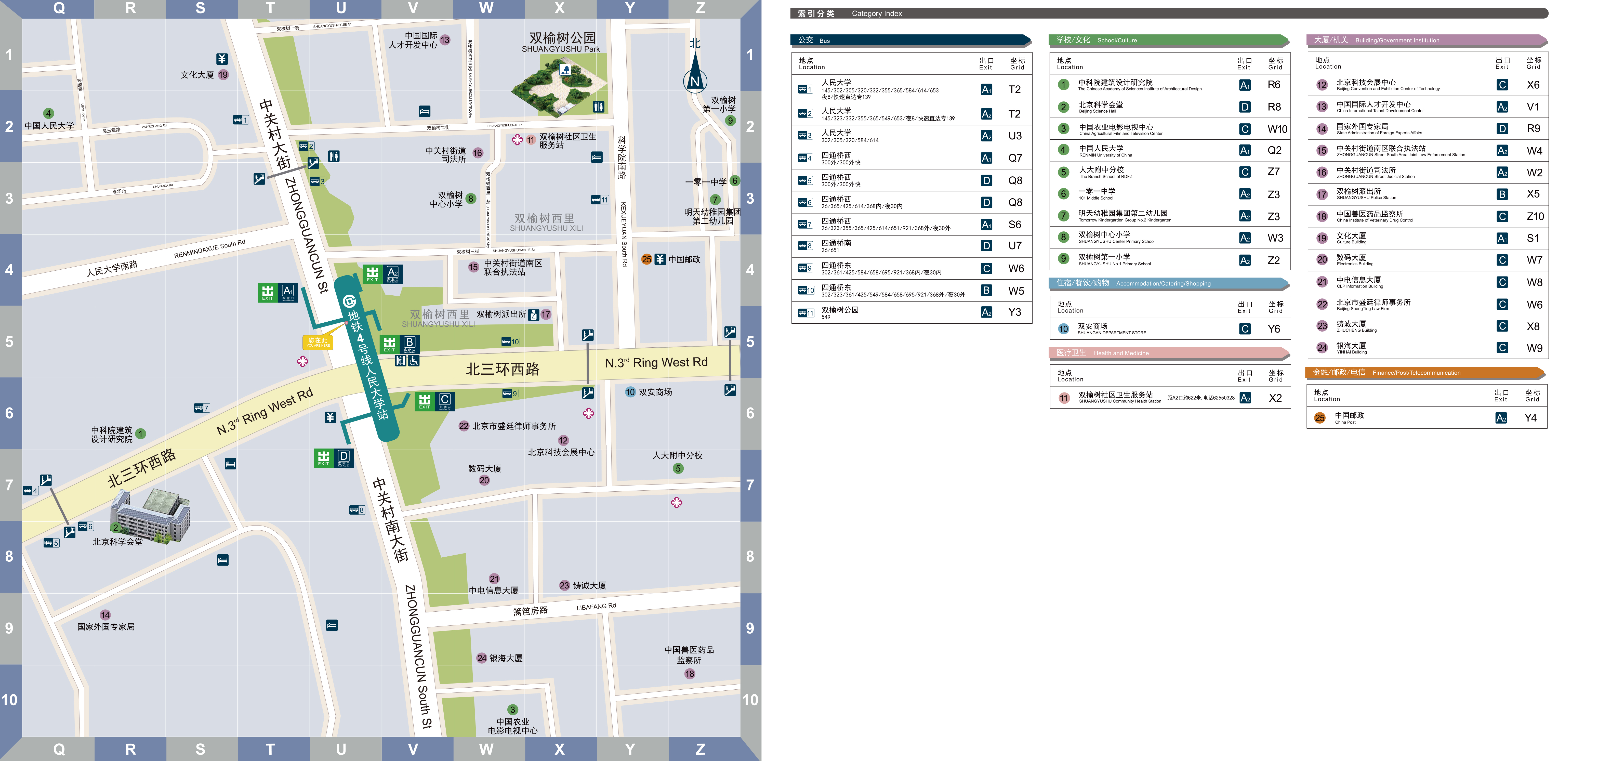Click the 'SHUANGYUSHU Park' map label
The width and height of the screenshot is (1598, 761).
(x=561, y=49)
